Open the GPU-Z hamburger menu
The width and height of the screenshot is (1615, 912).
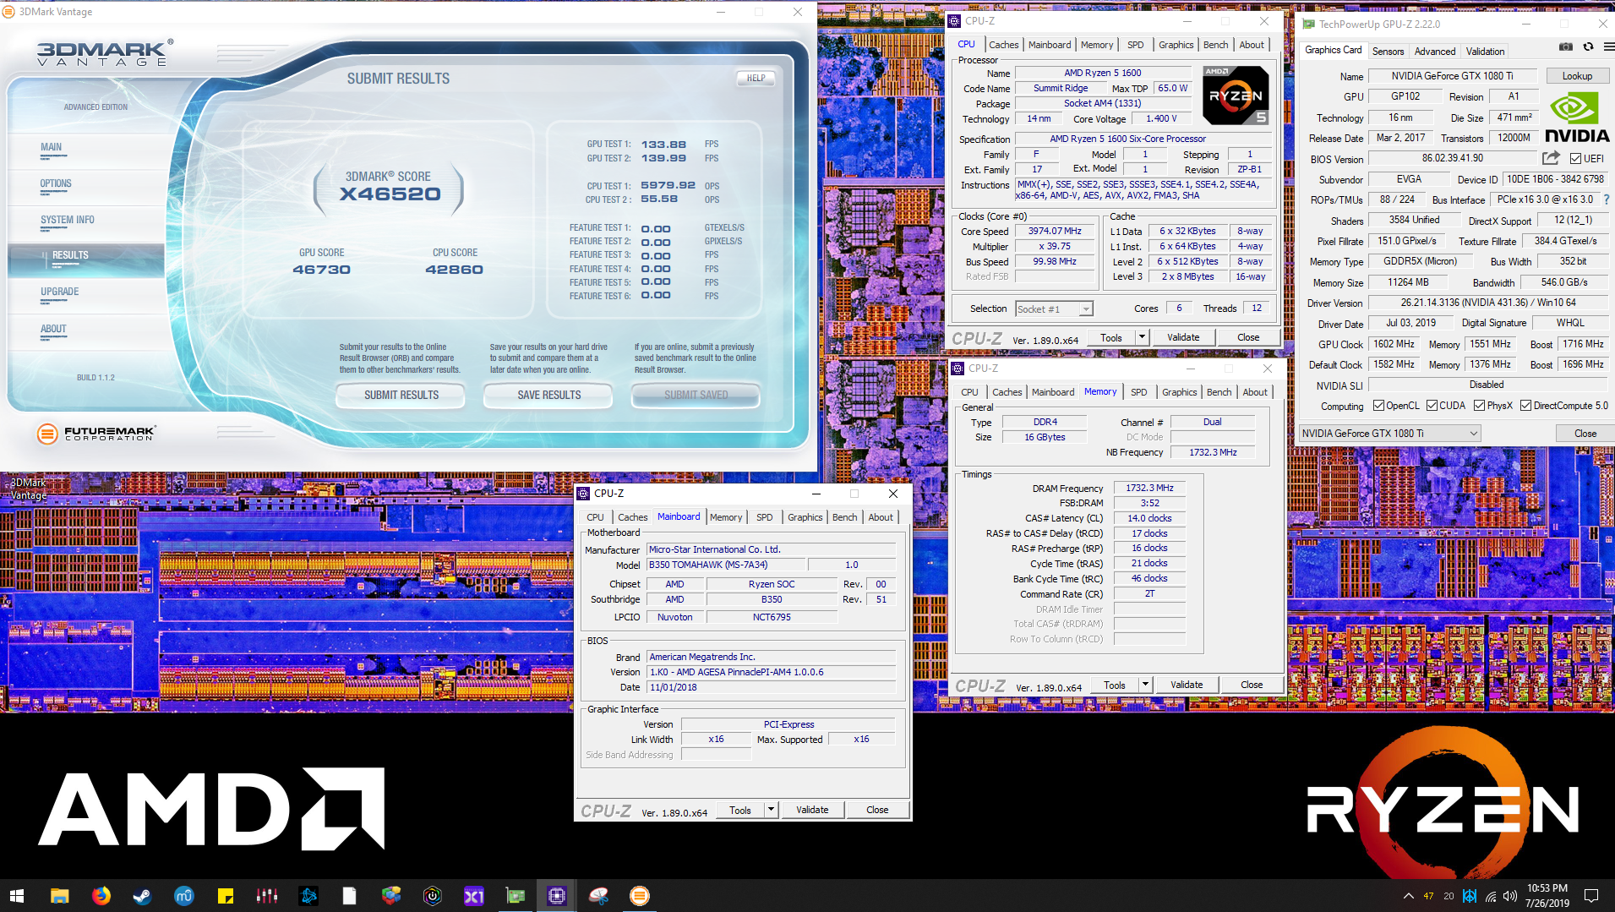coord(1608,47)
